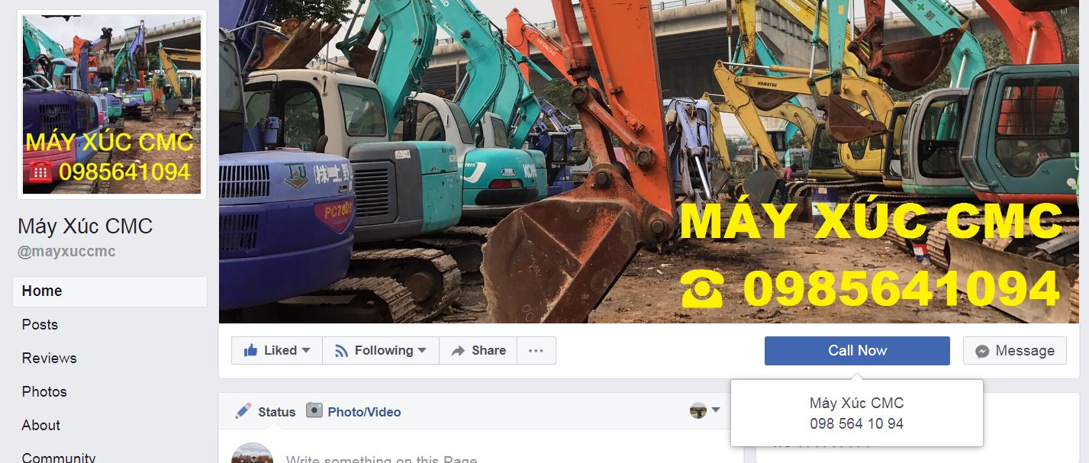
Task: Click the Messenger icon on Message button
Action: [x=983, y=351]
